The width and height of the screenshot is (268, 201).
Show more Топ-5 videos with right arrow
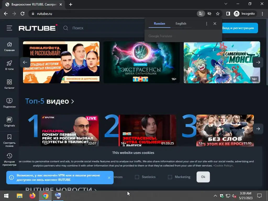point(258,129)
